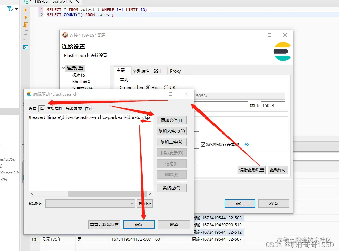Viewport: 339px width, 251px height.
Task: Switch to the 主要 tab
Action: [121, 70]
